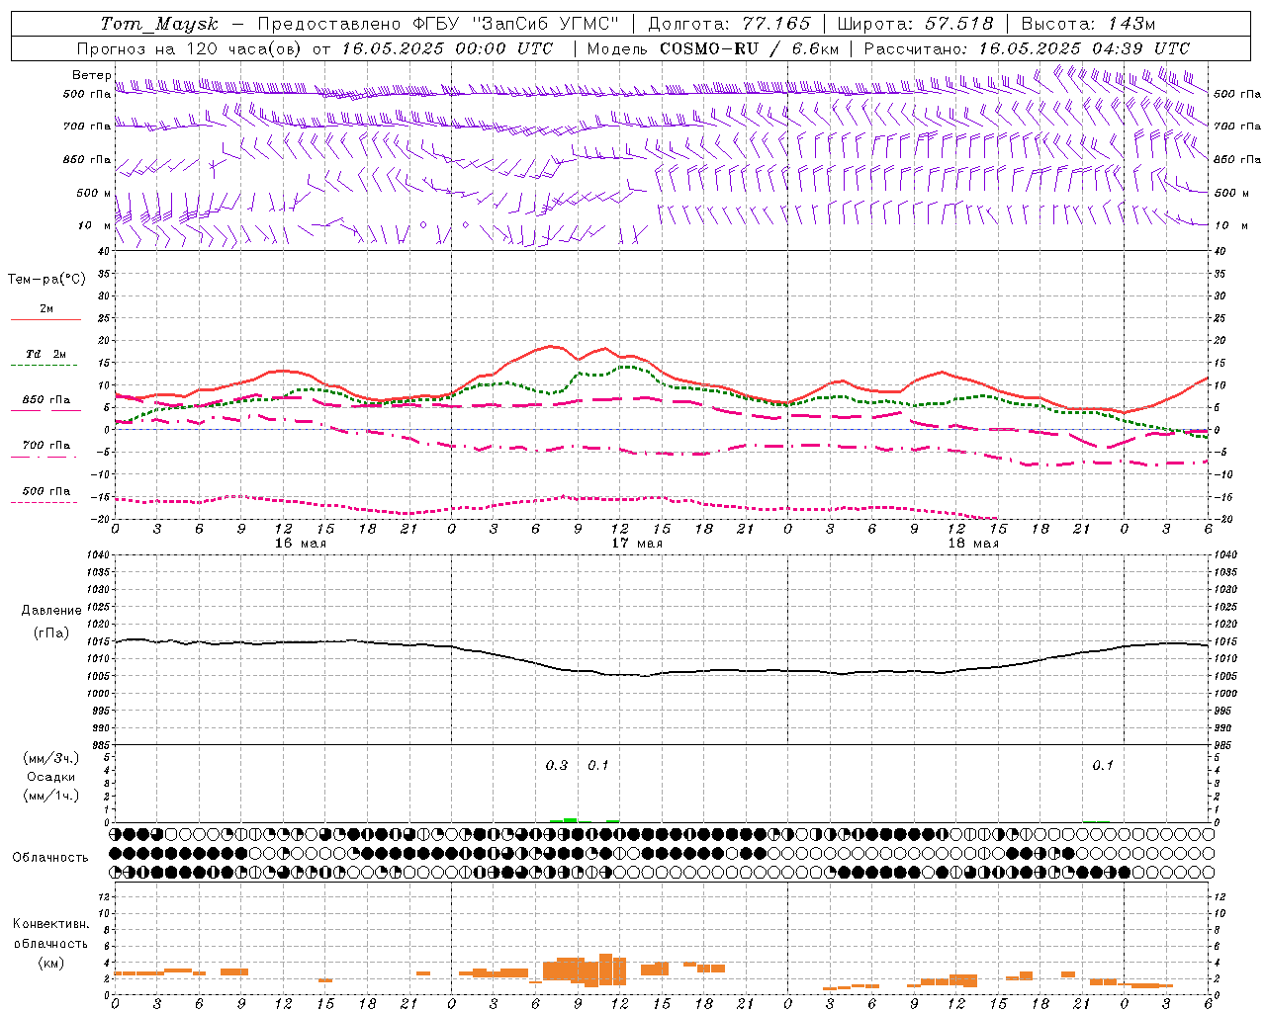Screen dimensions: 1266x1012
Task: Click the model name COSMO-RU / 6.6км
Action: pyautogui.click(x=750, y=48)
